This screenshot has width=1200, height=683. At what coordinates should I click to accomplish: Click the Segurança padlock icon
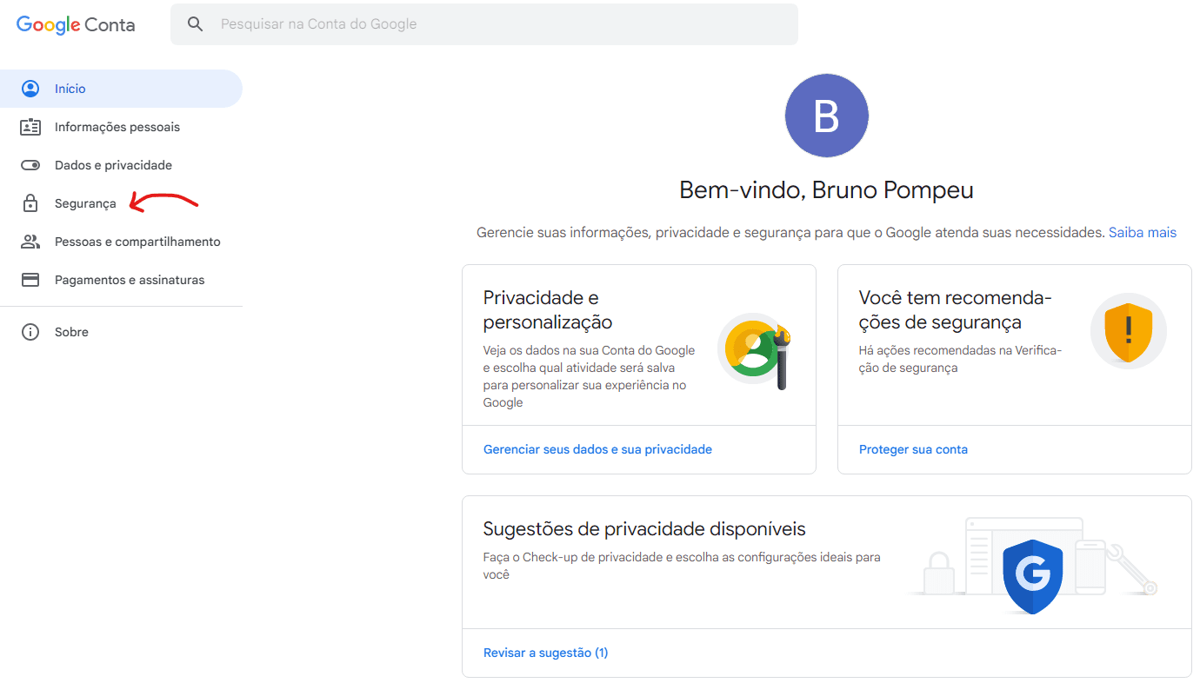pos(30,203)
